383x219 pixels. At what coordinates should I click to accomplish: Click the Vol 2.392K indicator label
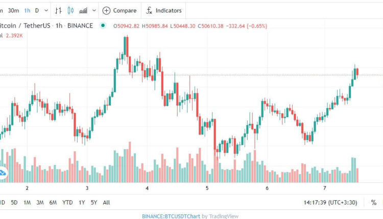[x=11, y=36]
